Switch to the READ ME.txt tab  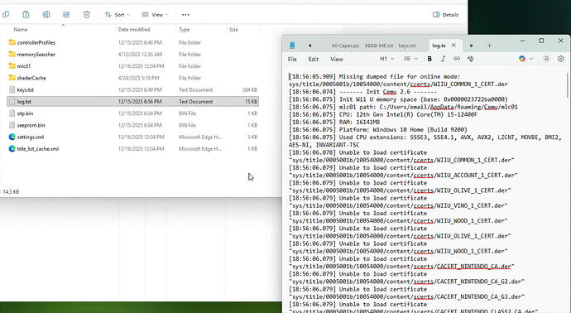(x=379, y=46)
